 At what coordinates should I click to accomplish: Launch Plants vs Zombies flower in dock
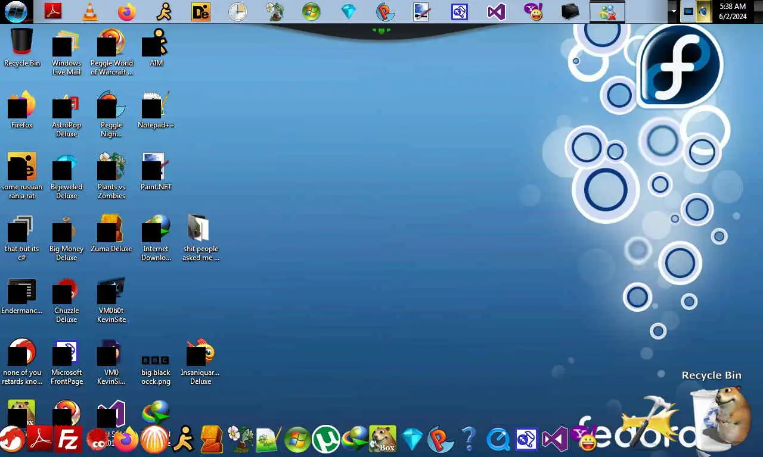(240, 440)
